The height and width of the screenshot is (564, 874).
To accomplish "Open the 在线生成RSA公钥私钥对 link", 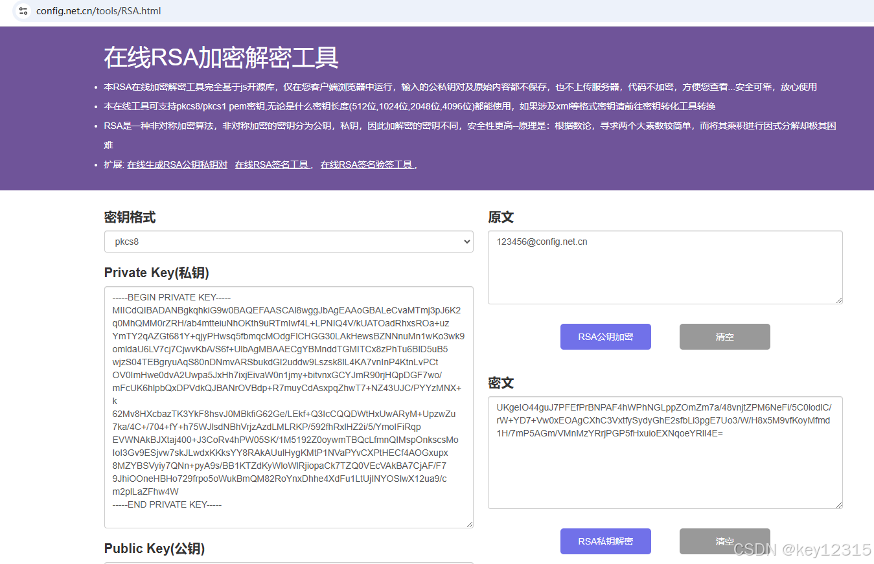I will click(178, 164).
